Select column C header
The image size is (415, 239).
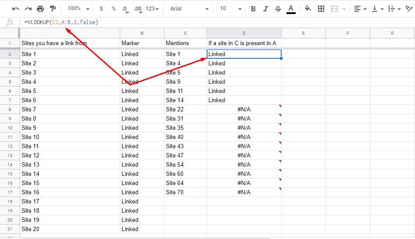click(185, 33)
